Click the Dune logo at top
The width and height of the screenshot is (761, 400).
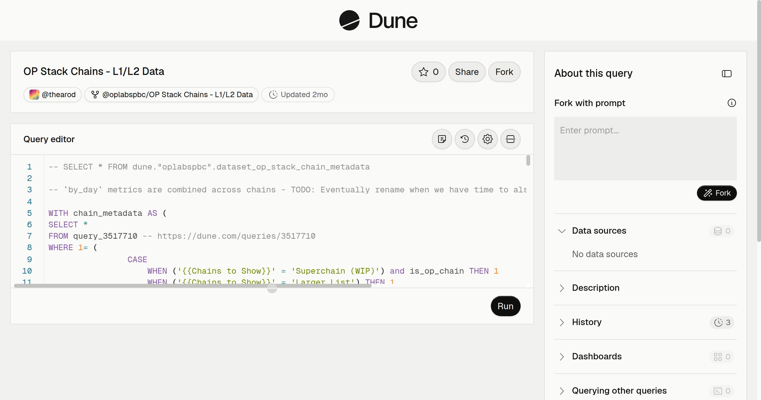pyautogui.click(x=378, y=20)
